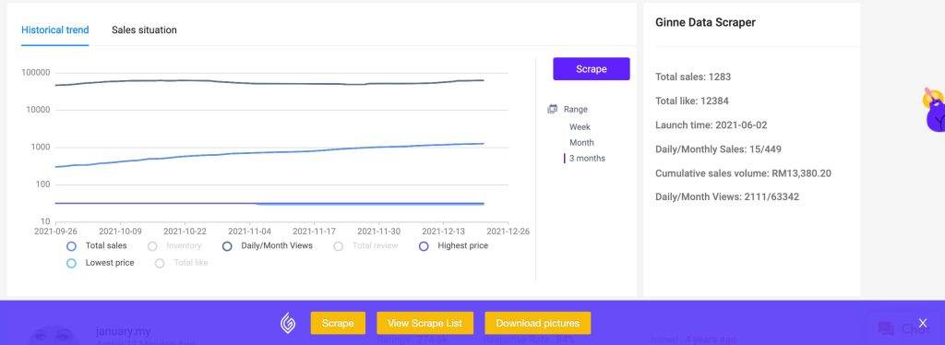Toggle Total sales legend circle
The height and width of the screenshot is (345, 945).
[x=72, y=246]
